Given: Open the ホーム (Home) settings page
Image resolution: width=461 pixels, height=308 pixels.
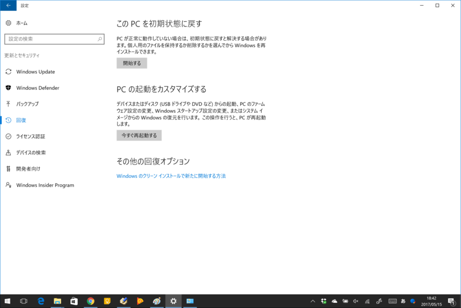Looking at the screenshot, I should pos(22,23).
